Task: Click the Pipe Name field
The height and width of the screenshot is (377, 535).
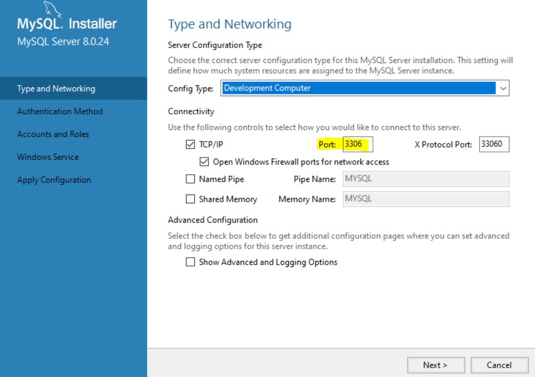Action: [426, 179]
